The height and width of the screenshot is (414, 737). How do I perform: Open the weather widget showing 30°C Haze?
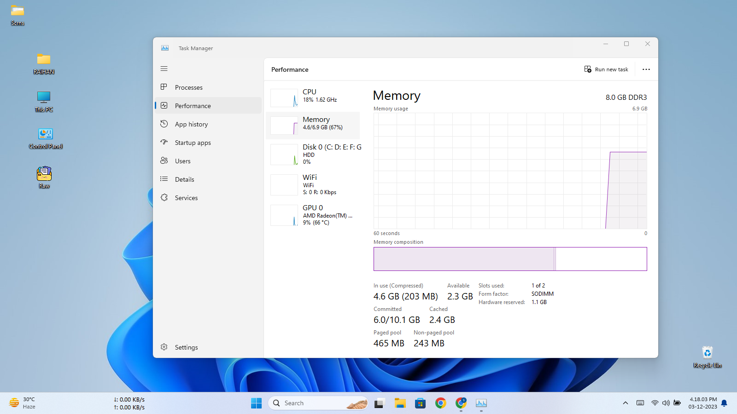22,403
